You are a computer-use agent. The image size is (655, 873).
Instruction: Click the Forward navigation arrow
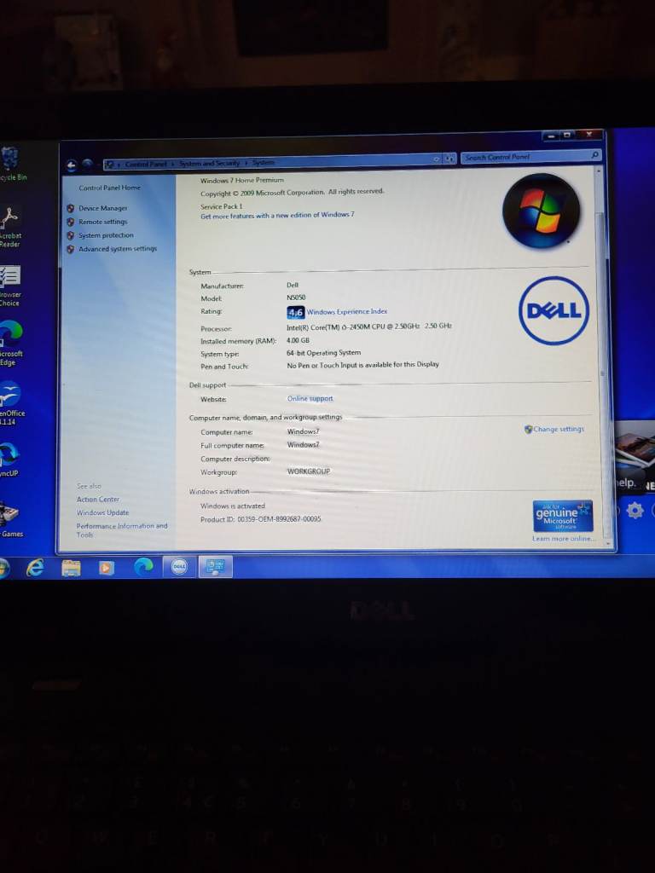click(88, 164)
